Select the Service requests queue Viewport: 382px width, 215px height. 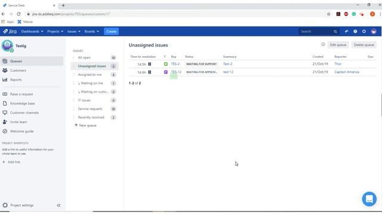94,109
